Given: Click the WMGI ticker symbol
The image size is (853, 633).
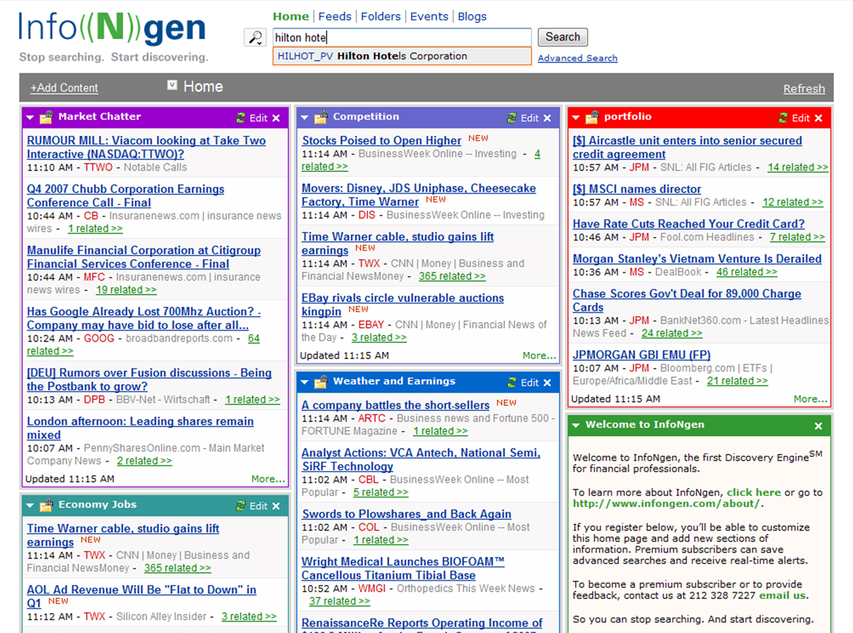Looking at the screenshot, I should (372, 588).
